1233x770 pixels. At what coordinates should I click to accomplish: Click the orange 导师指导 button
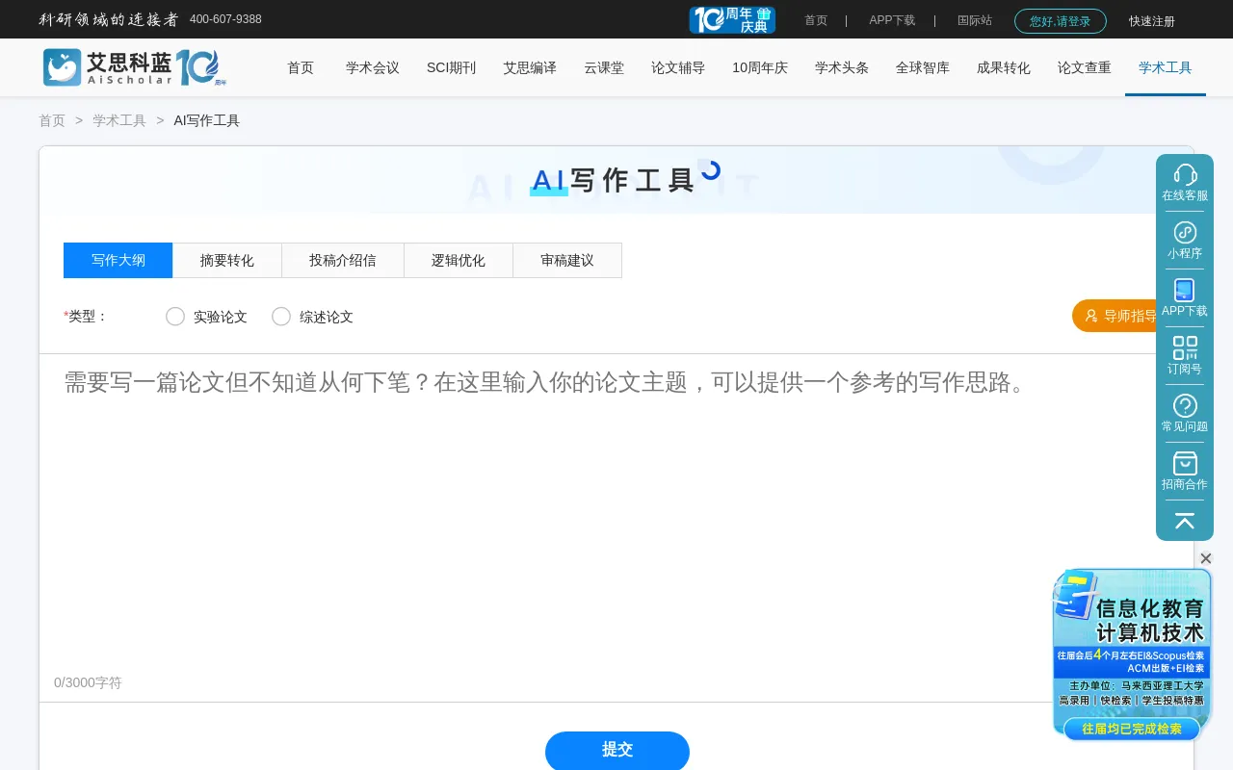1119,316
